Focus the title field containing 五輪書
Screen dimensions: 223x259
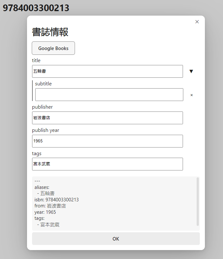107,71
